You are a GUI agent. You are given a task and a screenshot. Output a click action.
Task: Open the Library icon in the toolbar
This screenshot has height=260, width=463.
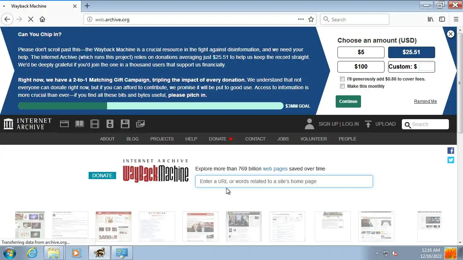coord(430,19)
